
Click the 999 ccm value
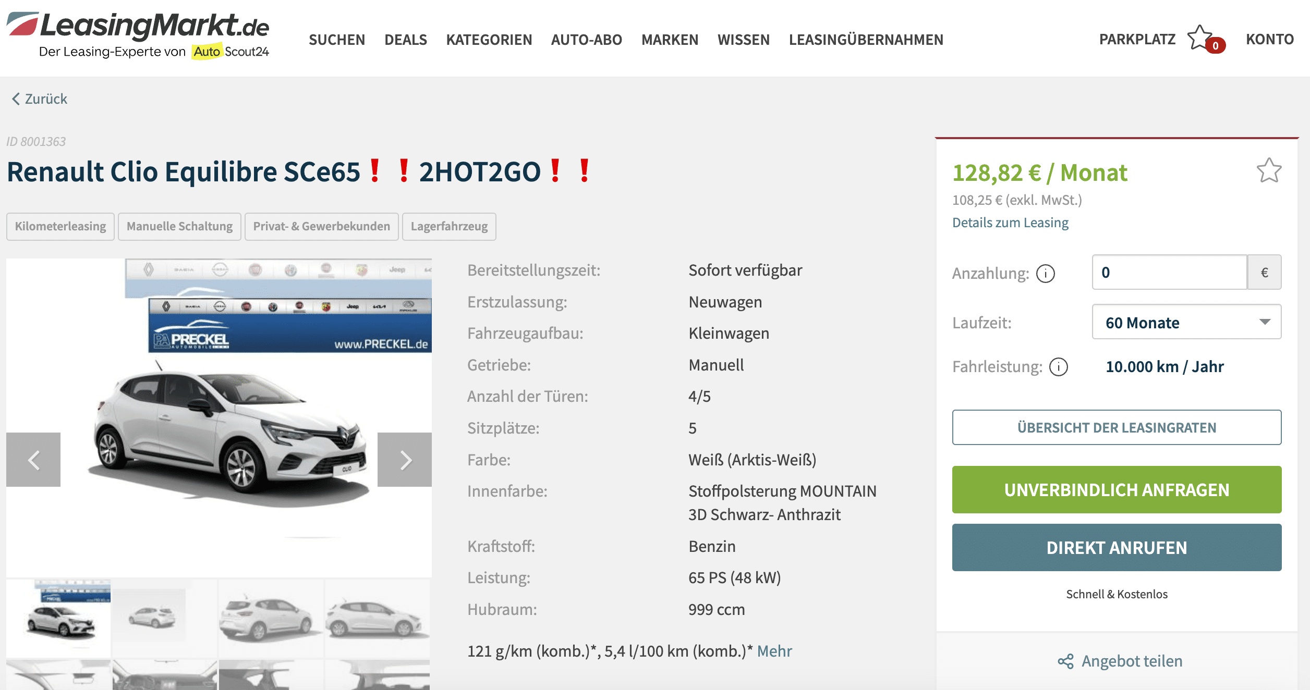tap(717, 609)
